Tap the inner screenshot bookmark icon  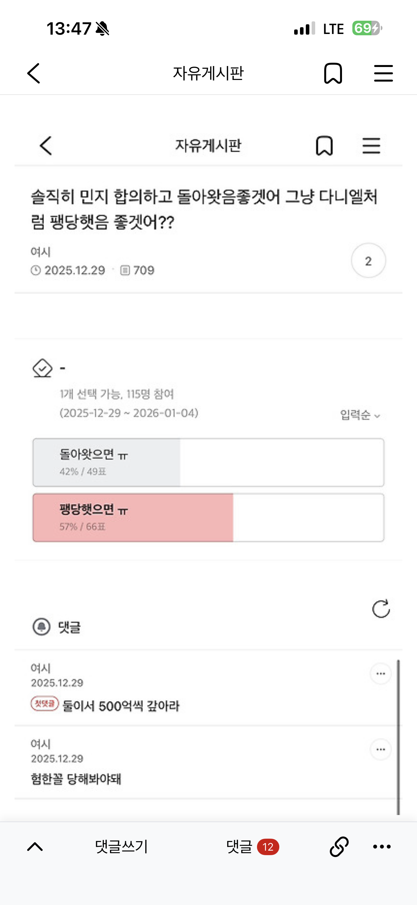pos(324,146)
